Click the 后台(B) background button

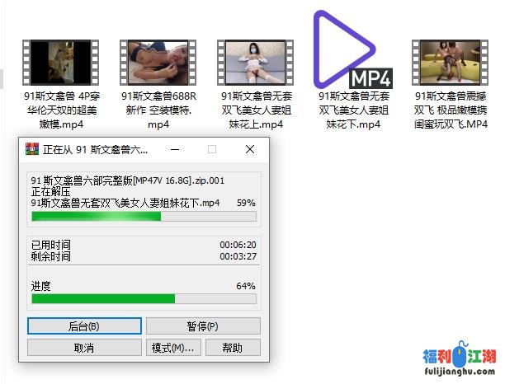[x=84, y=326]
